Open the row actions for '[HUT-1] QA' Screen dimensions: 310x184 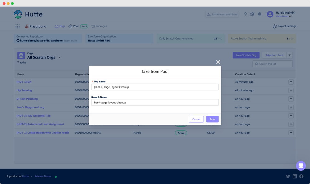(x=291, y=82)
